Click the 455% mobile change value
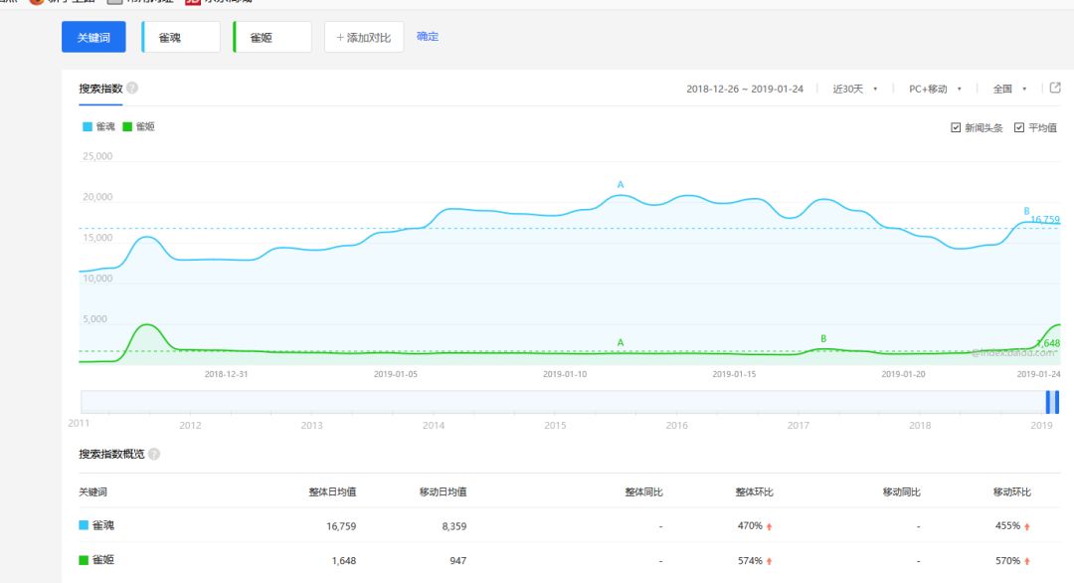This screenshot has width=1074, height=583. click(x=1008, y=525)
